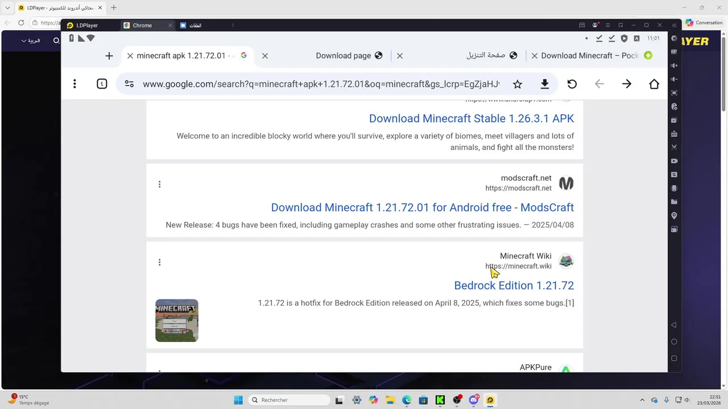Open downloads with the download arrow icon
Screen dimensions: 728x409
544,84
